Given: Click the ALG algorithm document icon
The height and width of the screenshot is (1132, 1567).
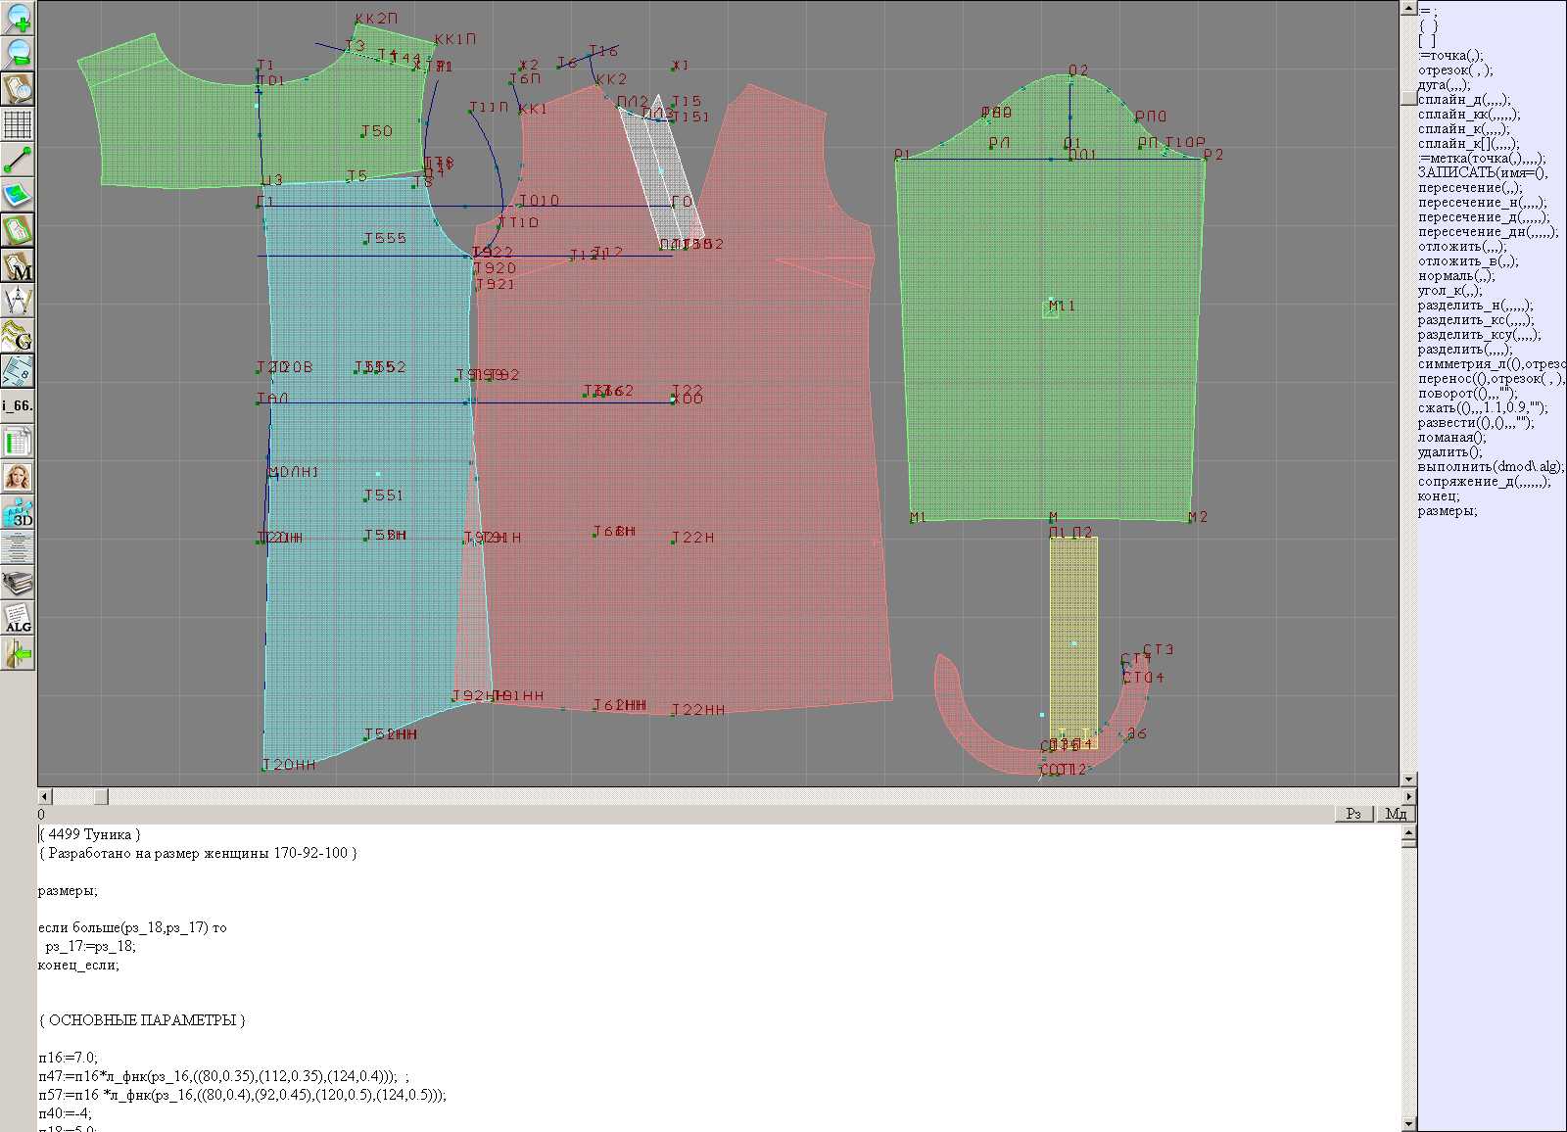Looking at the screenshot, I should pyautogui.click(x=18, y=618).
